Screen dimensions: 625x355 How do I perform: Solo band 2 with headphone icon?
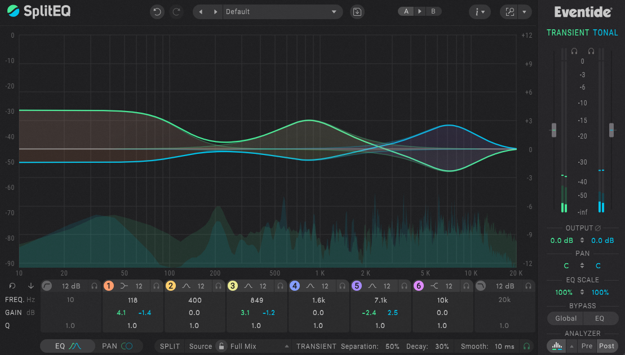pyautogui.click(x=219, y=286)
